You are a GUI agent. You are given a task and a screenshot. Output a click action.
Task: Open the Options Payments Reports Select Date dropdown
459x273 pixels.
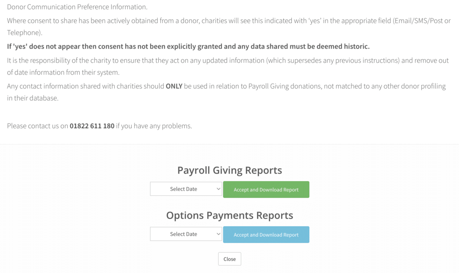pos(186,234)
